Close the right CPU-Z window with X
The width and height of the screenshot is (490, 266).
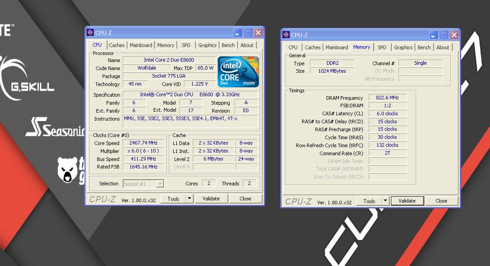[454, 35]
